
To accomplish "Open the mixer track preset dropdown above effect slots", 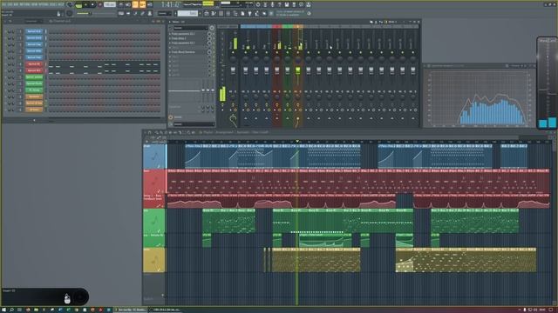I will tap(190, 28).
